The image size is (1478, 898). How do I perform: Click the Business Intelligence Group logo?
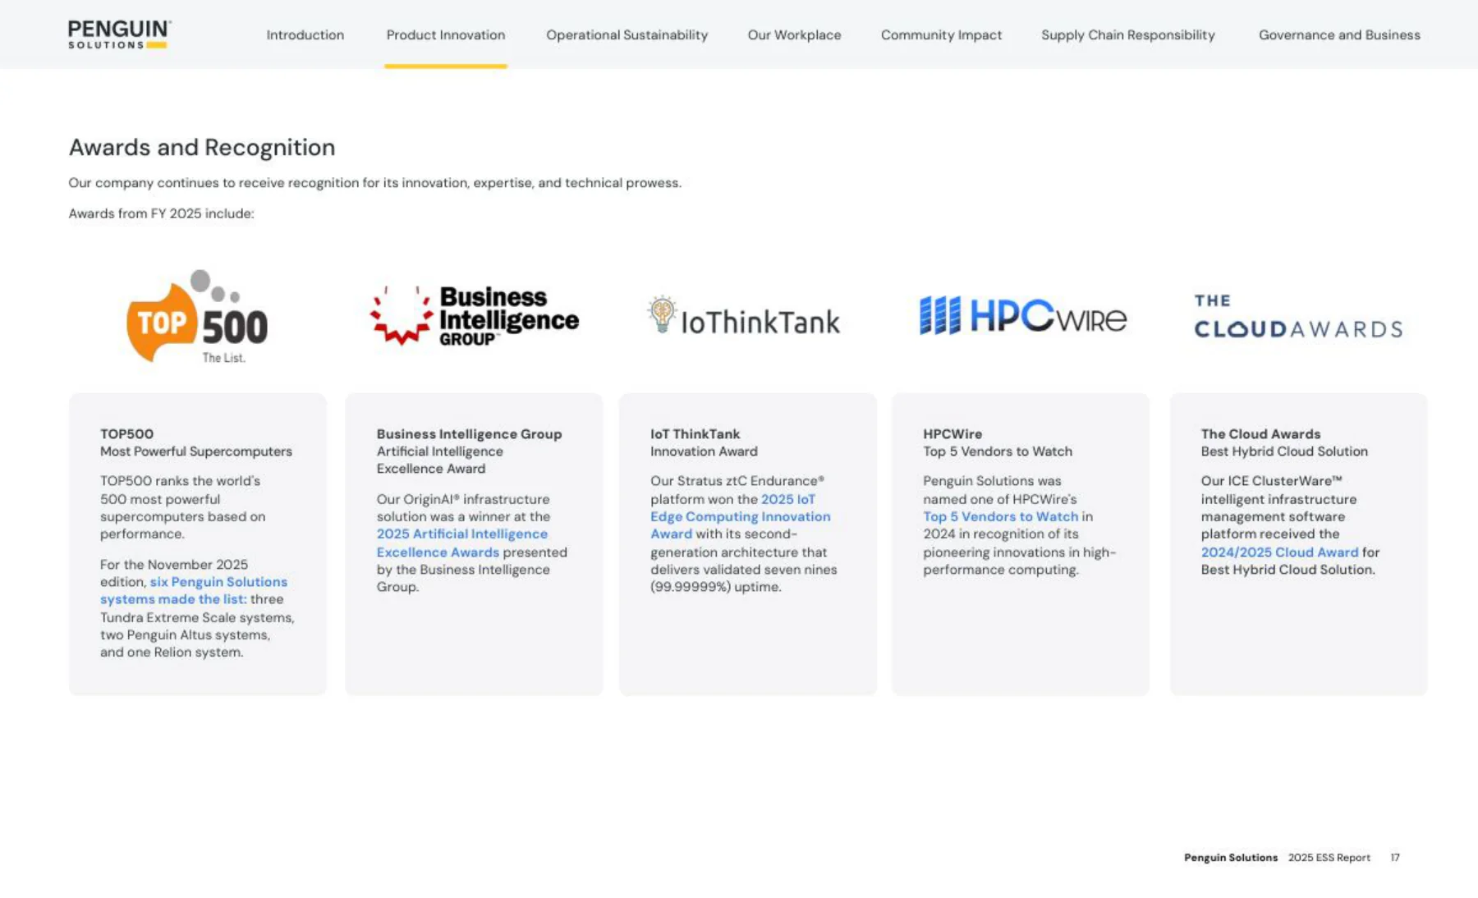click(x=475, y=316)
